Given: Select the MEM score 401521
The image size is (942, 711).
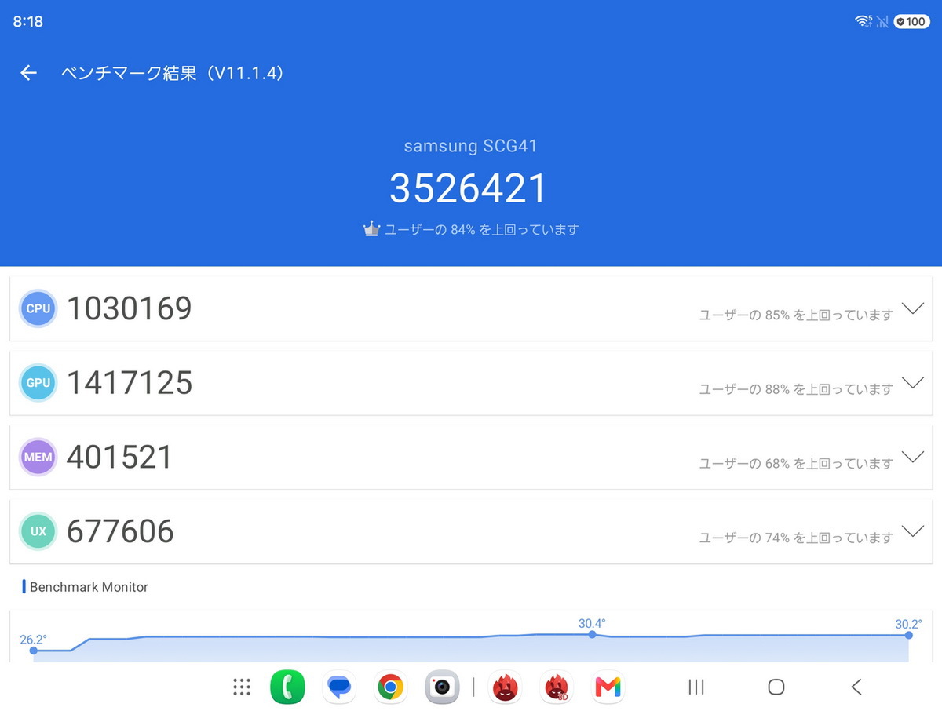Looking at the screenshot, I should [x=119, y=457].
